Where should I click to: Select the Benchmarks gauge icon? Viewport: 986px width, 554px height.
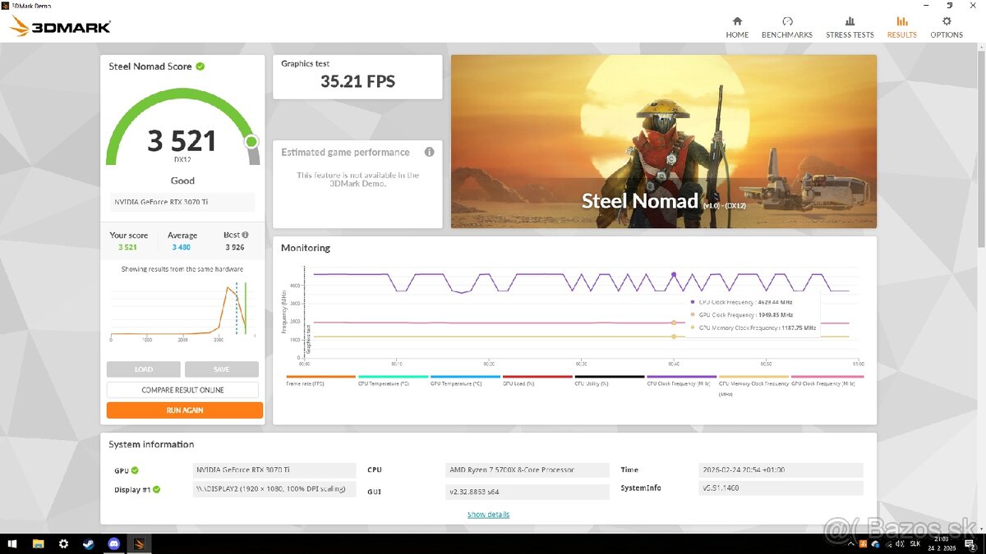pos(788,24)
